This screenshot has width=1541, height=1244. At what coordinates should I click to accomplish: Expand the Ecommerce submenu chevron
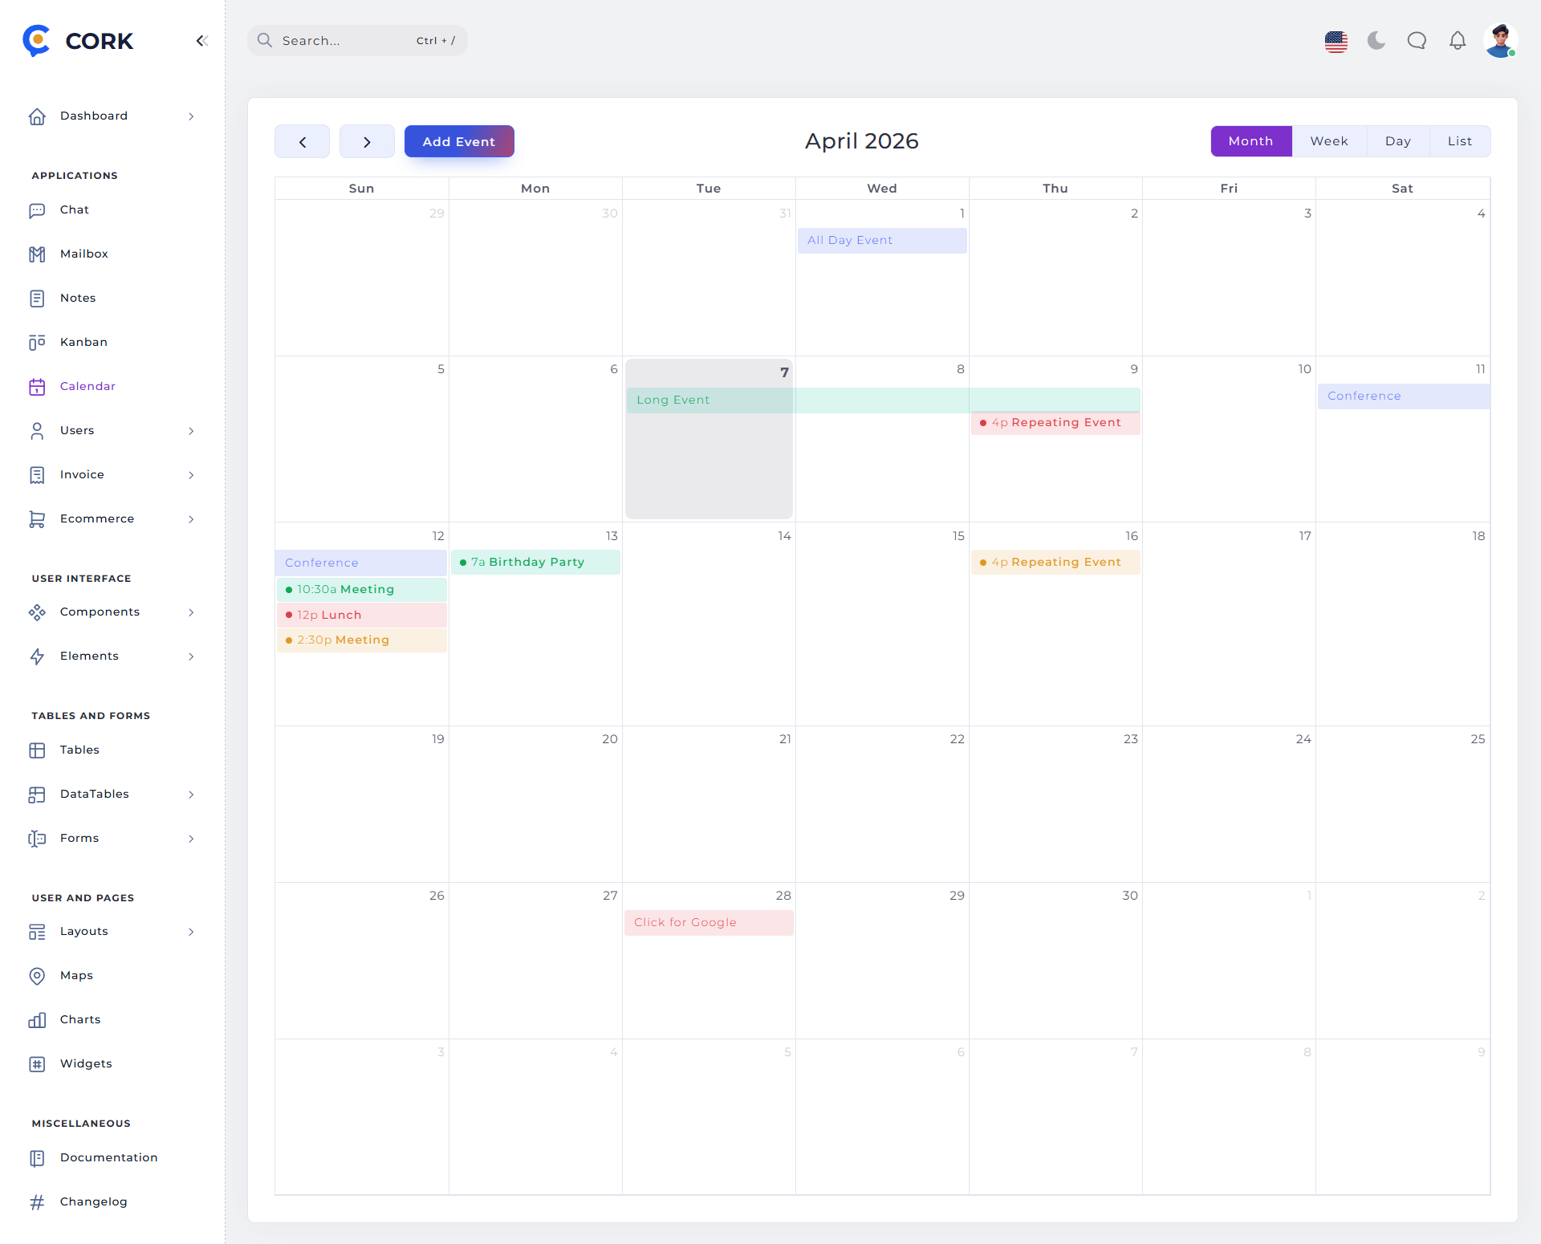(191, 519)
